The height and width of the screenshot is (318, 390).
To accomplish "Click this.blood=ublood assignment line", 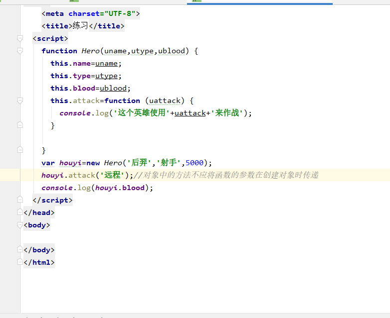I will coord(91,89).
